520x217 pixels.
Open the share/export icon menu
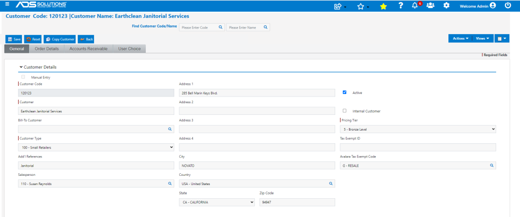click(339, 6)
